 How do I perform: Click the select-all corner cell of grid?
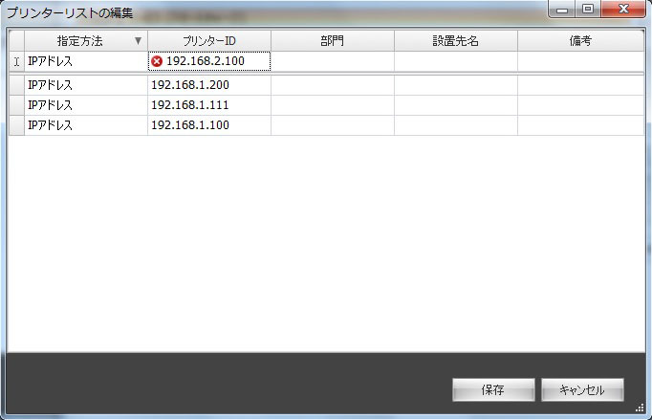[16, 41]
